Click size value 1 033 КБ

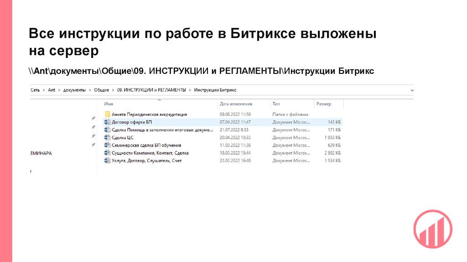[x=332, y=137]
